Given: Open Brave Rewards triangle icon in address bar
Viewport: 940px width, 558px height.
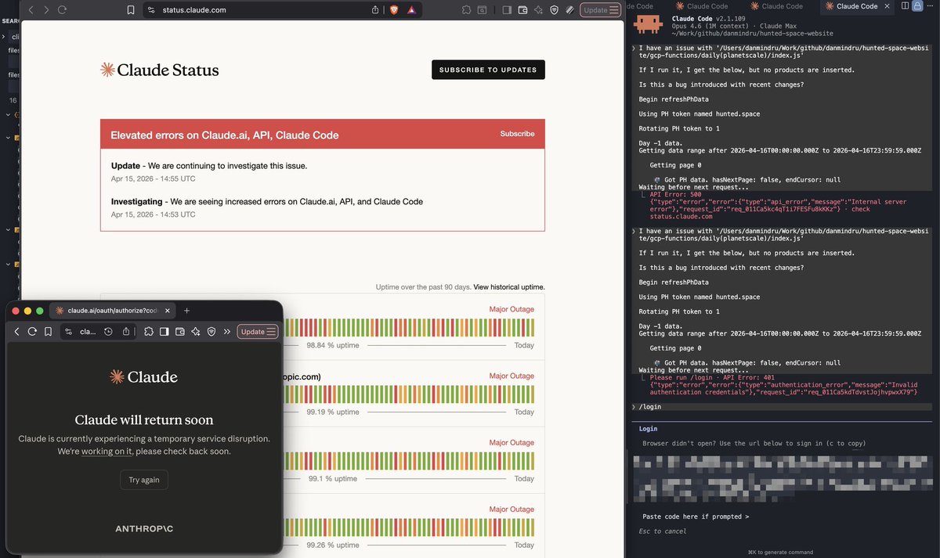Looking at the screenshot, I should coord(411,9).
